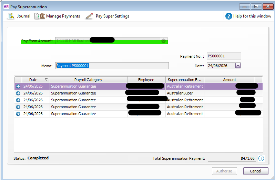Click the Superannuation F... column header
Screen dimensions: 275x180
(185, 80)
